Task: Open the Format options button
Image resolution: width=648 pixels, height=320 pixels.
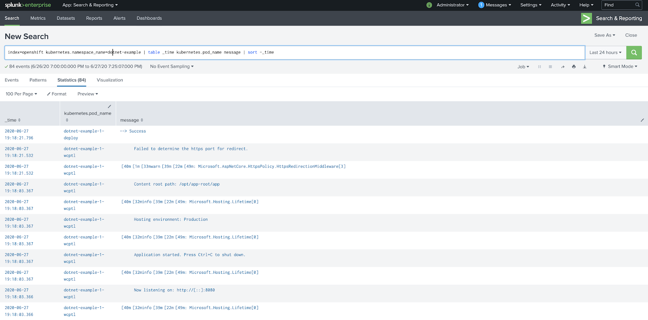Action: 57,94
